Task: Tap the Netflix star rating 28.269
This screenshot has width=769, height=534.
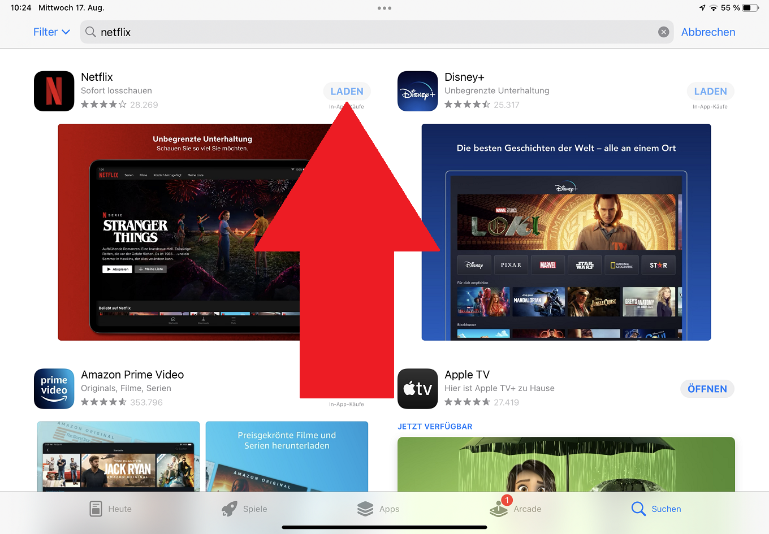Action: pyautogui.click(x=119, y=105)
